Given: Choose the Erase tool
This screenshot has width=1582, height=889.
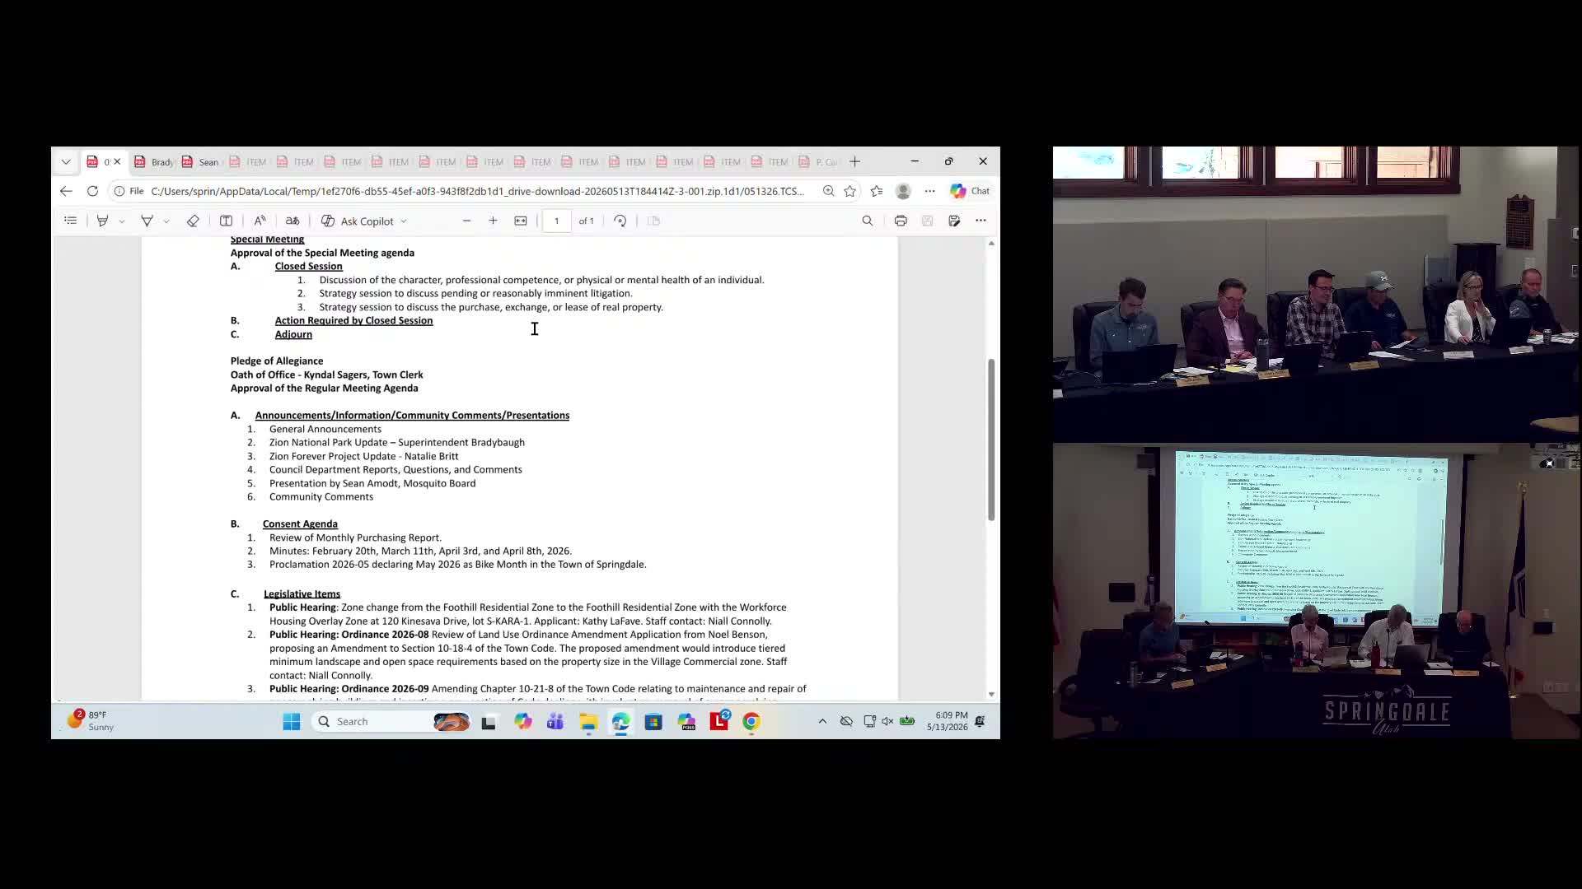Looking at the screenshot, I should click(x=193, y=221).
